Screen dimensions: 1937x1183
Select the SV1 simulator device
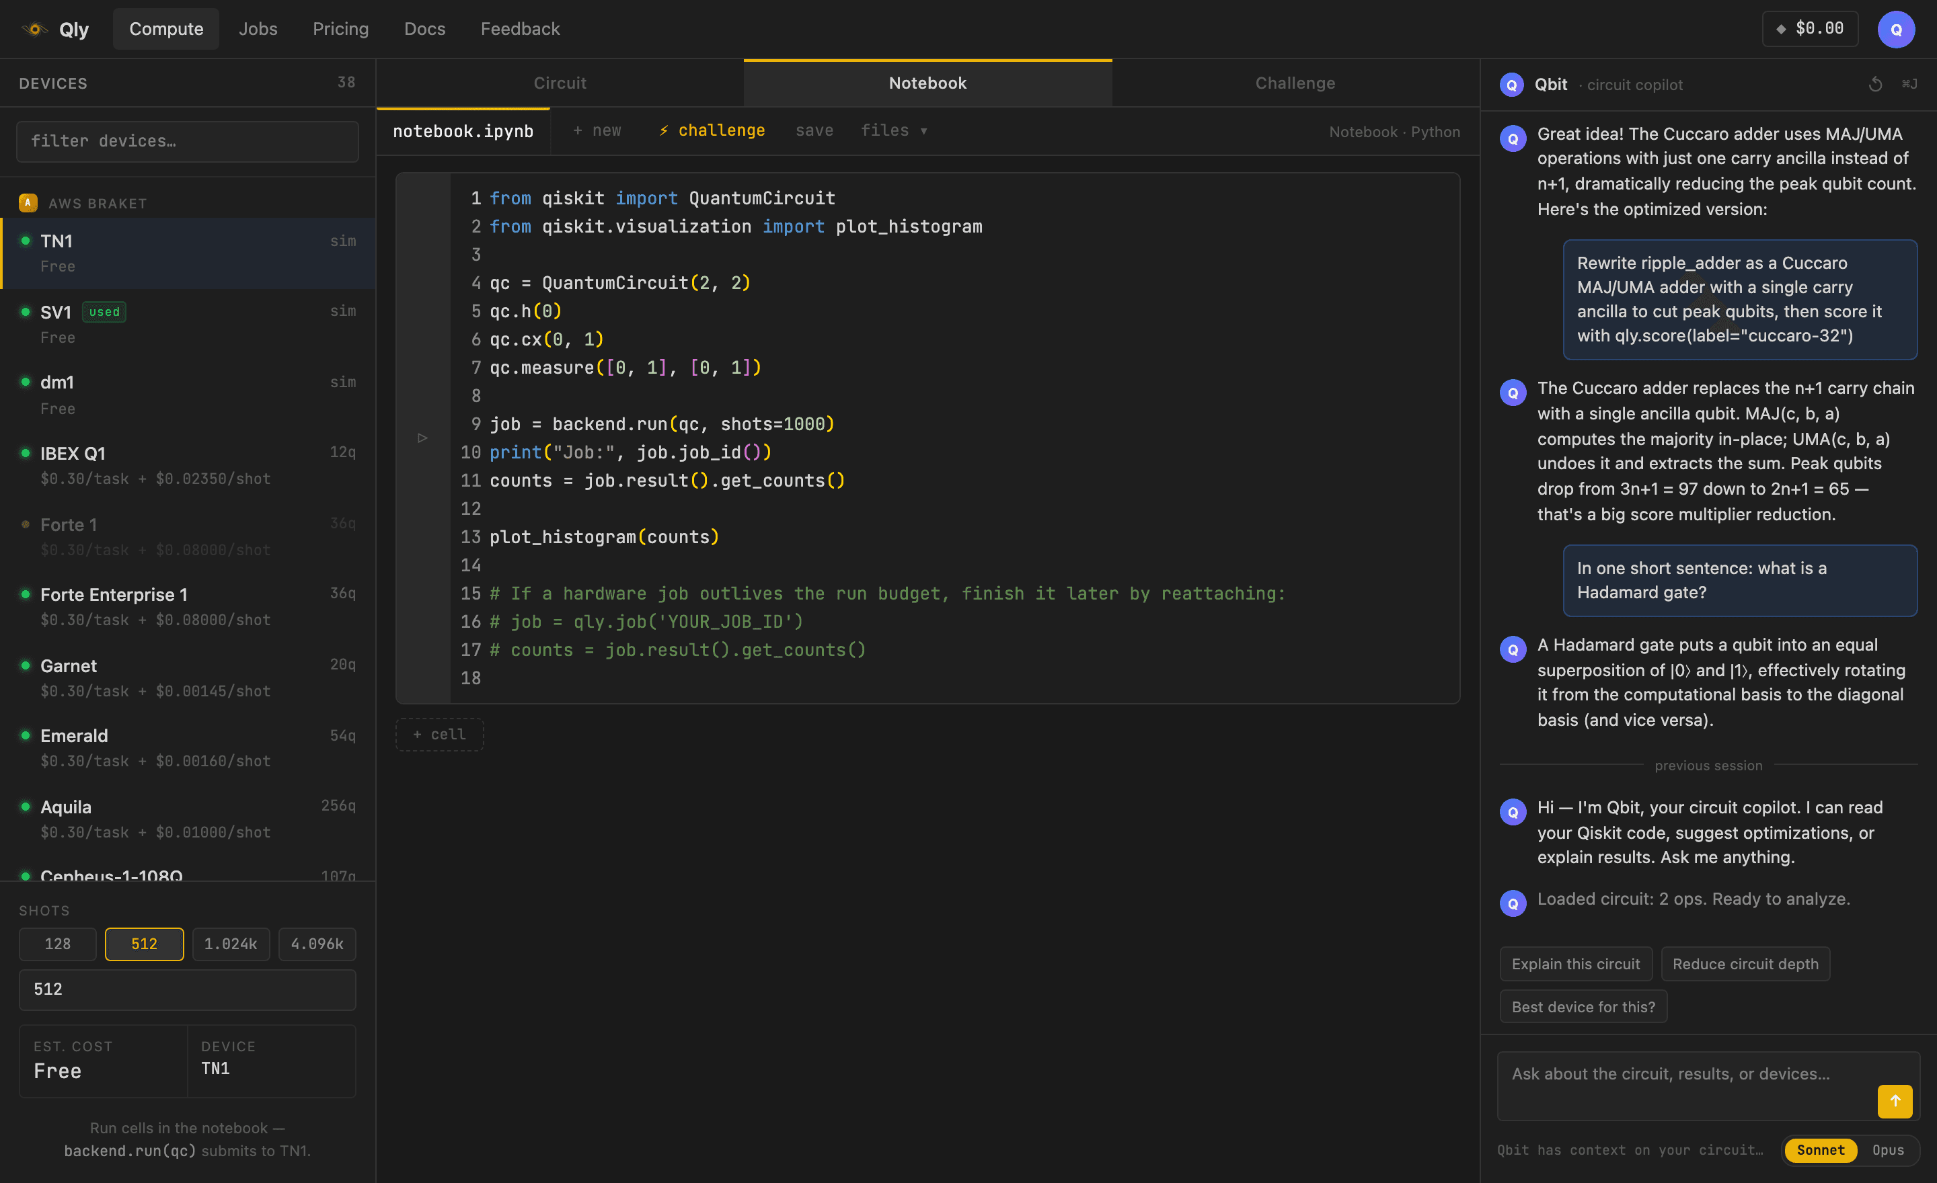[x=188, y=323]
